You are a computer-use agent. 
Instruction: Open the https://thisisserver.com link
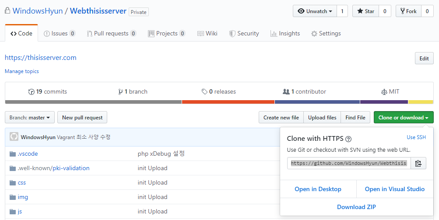41,58
